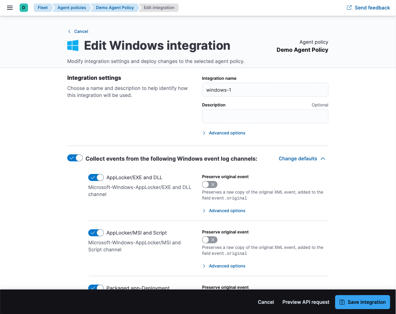Click the Integration name input field

(265, 90)
